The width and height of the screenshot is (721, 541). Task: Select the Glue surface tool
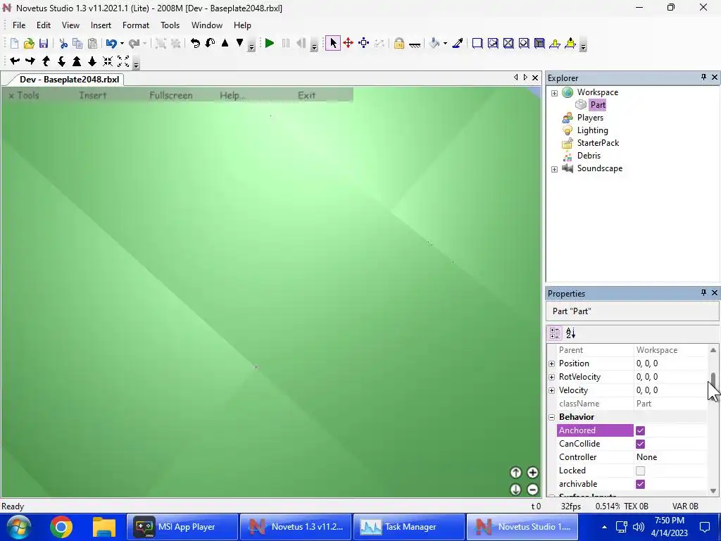pyautogui.click(x=493, y=43)
